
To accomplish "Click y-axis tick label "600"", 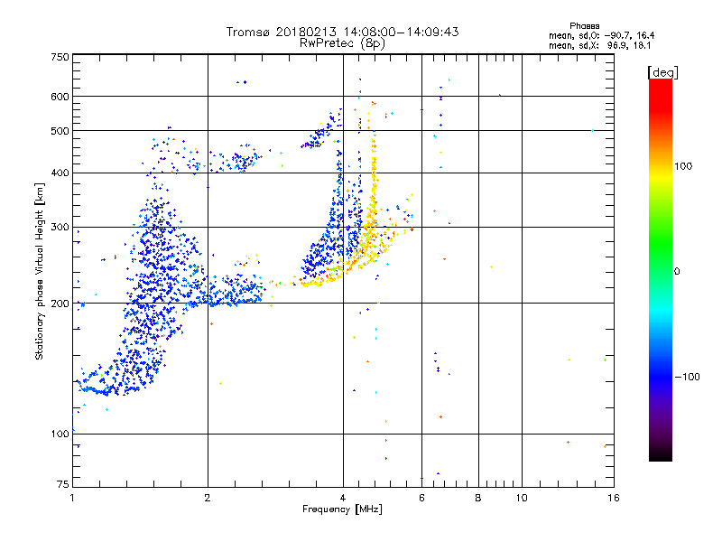I will point(60,97).
